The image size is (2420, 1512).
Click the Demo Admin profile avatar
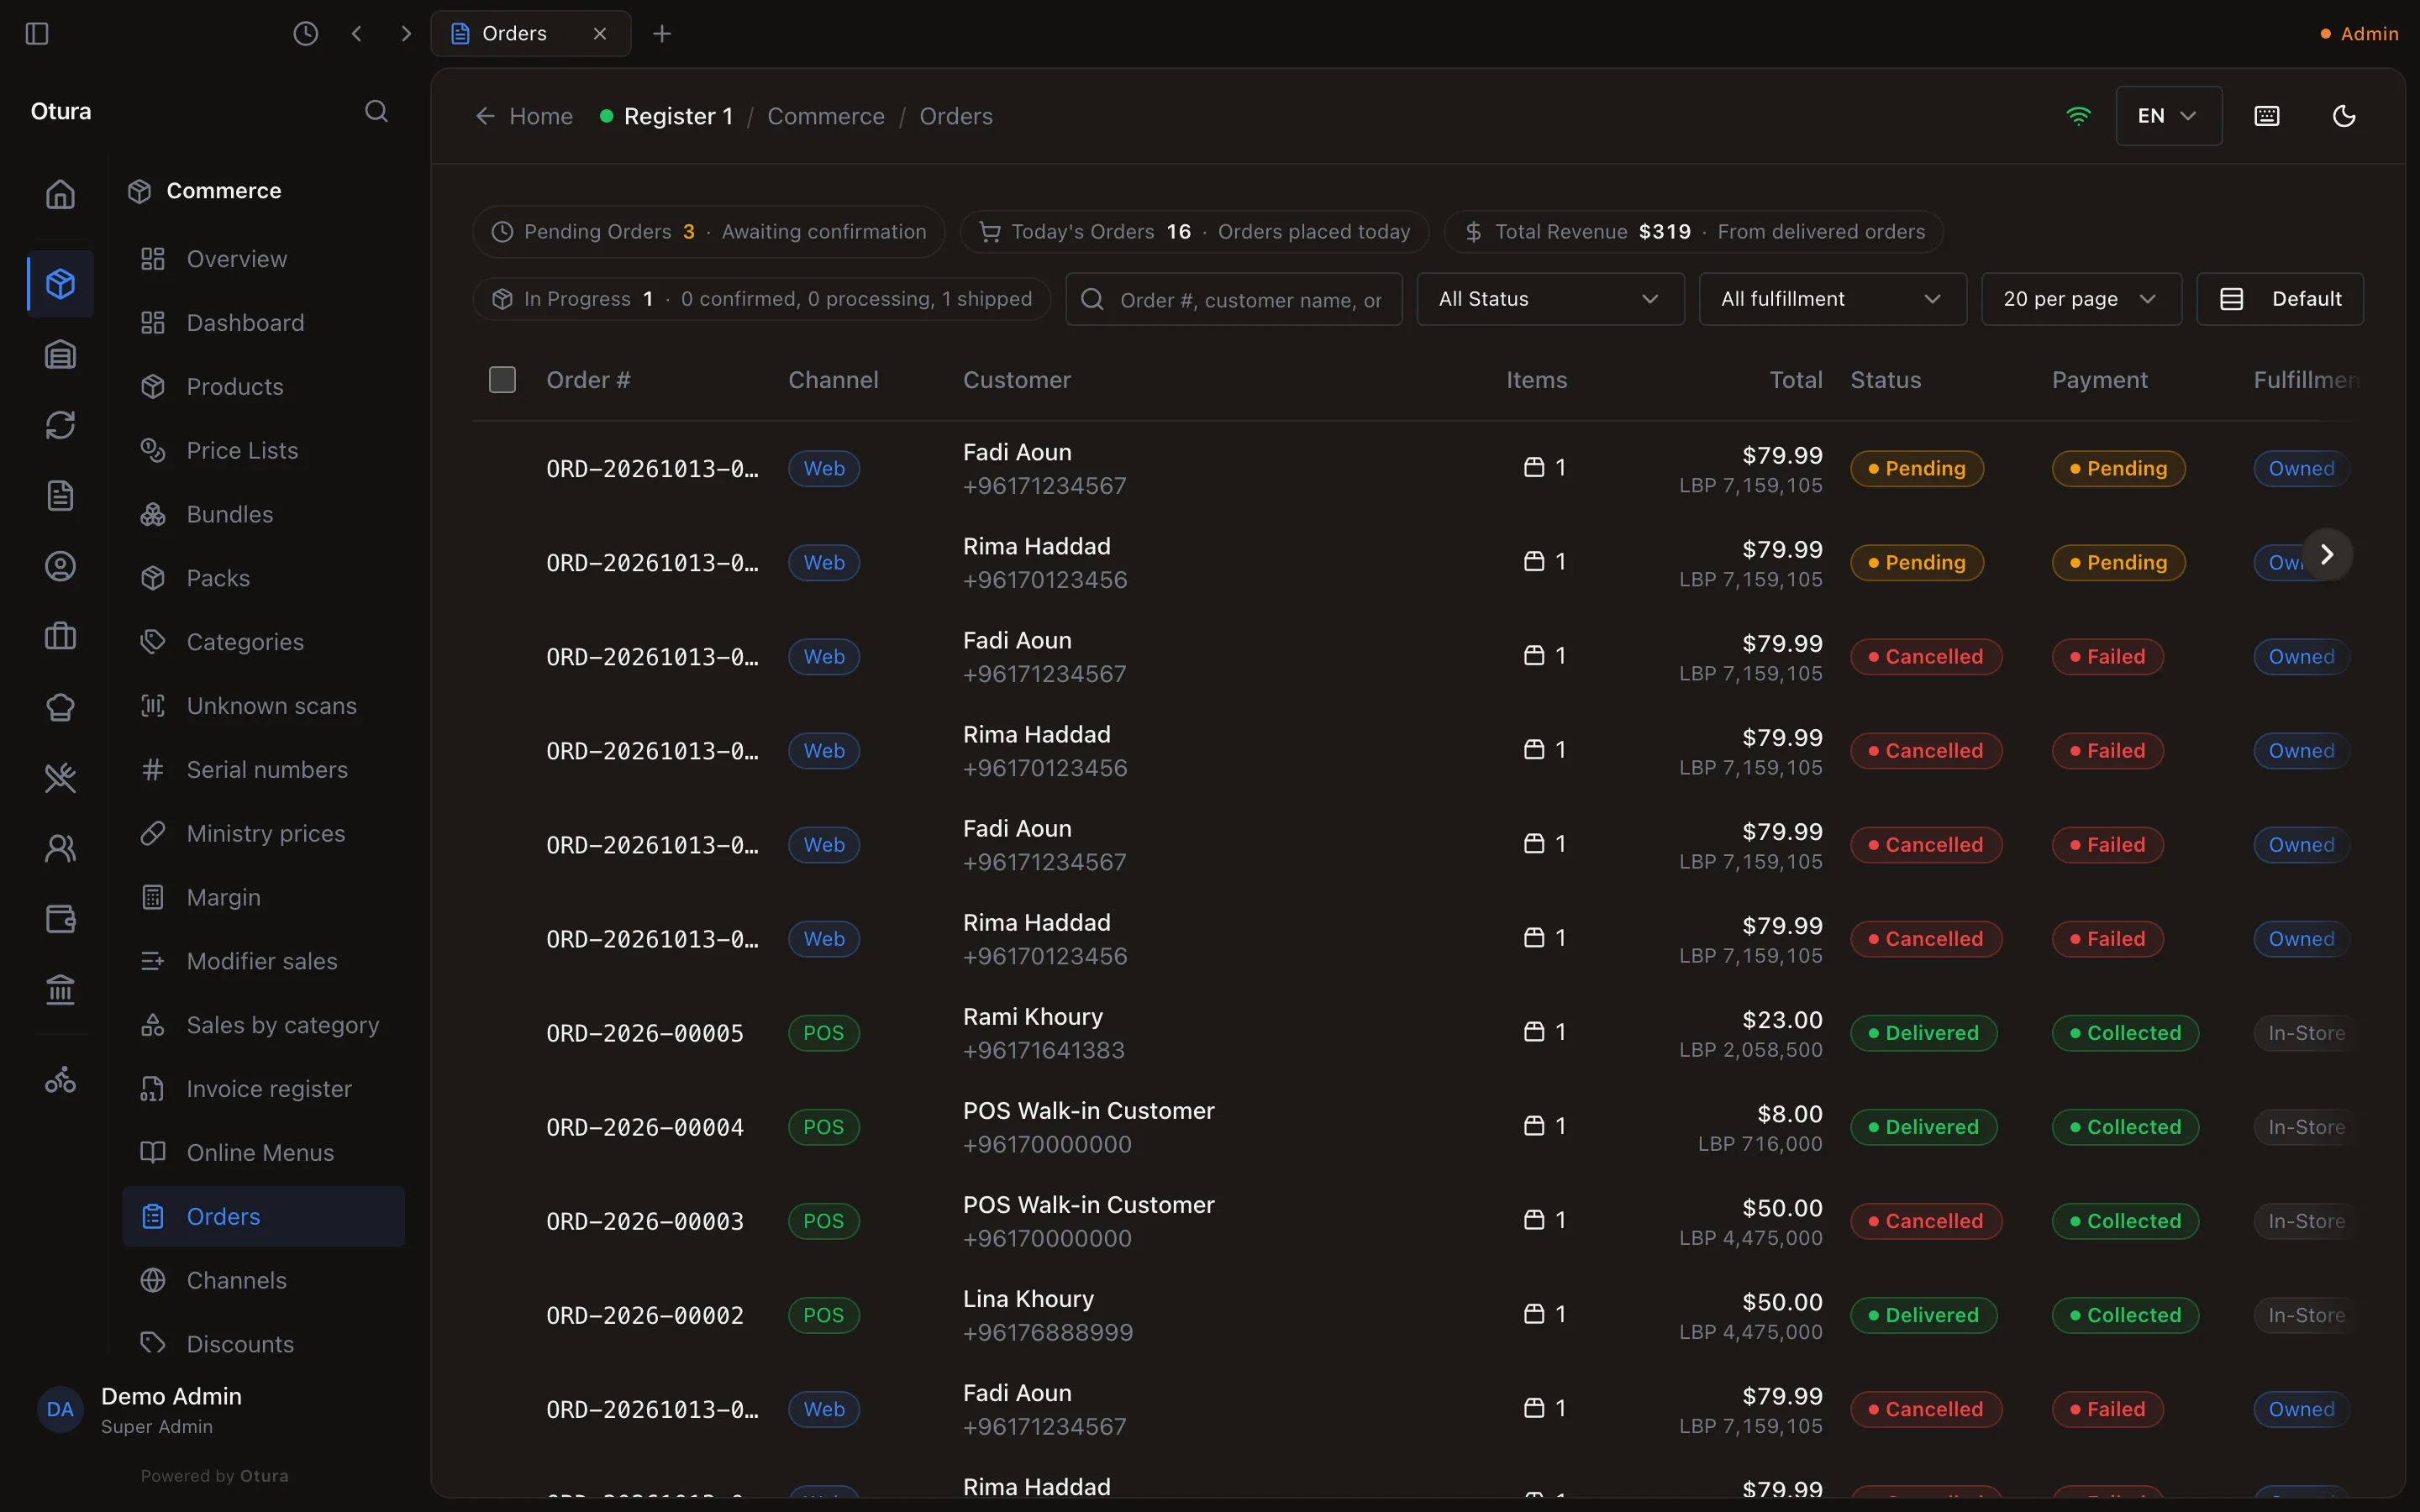[60, 1410]
